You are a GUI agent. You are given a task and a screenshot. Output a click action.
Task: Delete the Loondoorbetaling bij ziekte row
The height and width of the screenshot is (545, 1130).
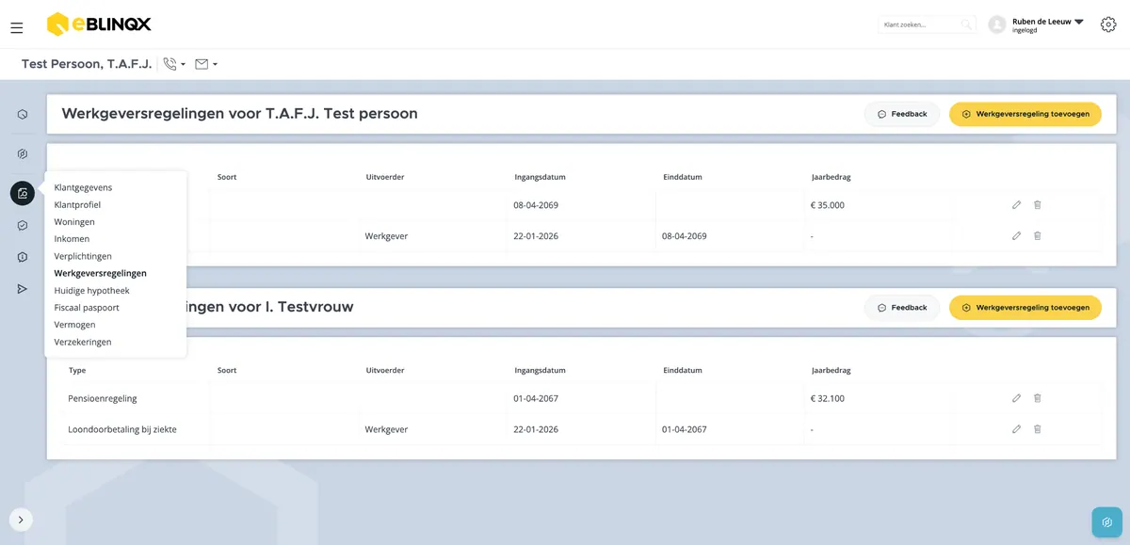1037,429
